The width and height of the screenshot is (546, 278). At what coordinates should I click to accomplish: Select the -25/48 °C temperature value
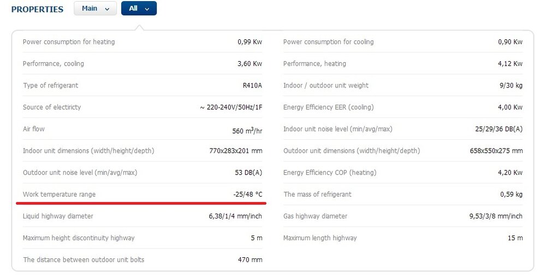[x=247, y=194]
